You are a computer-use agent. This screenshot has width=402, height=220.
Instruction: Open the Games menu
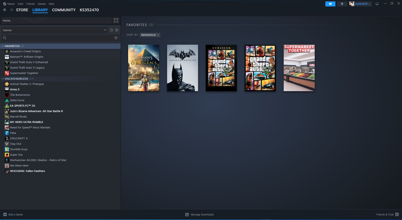point(41,4)
